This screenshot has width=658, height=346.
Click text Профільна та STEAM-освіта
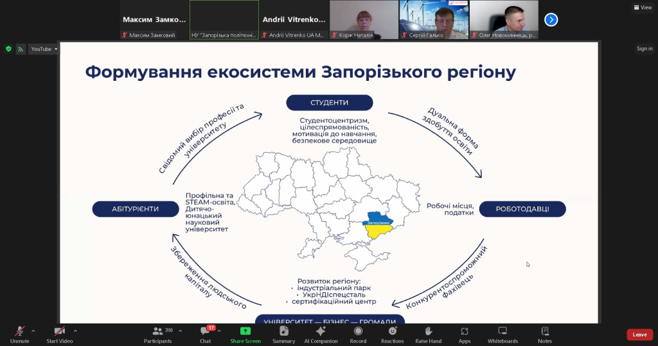click(210, 199)
